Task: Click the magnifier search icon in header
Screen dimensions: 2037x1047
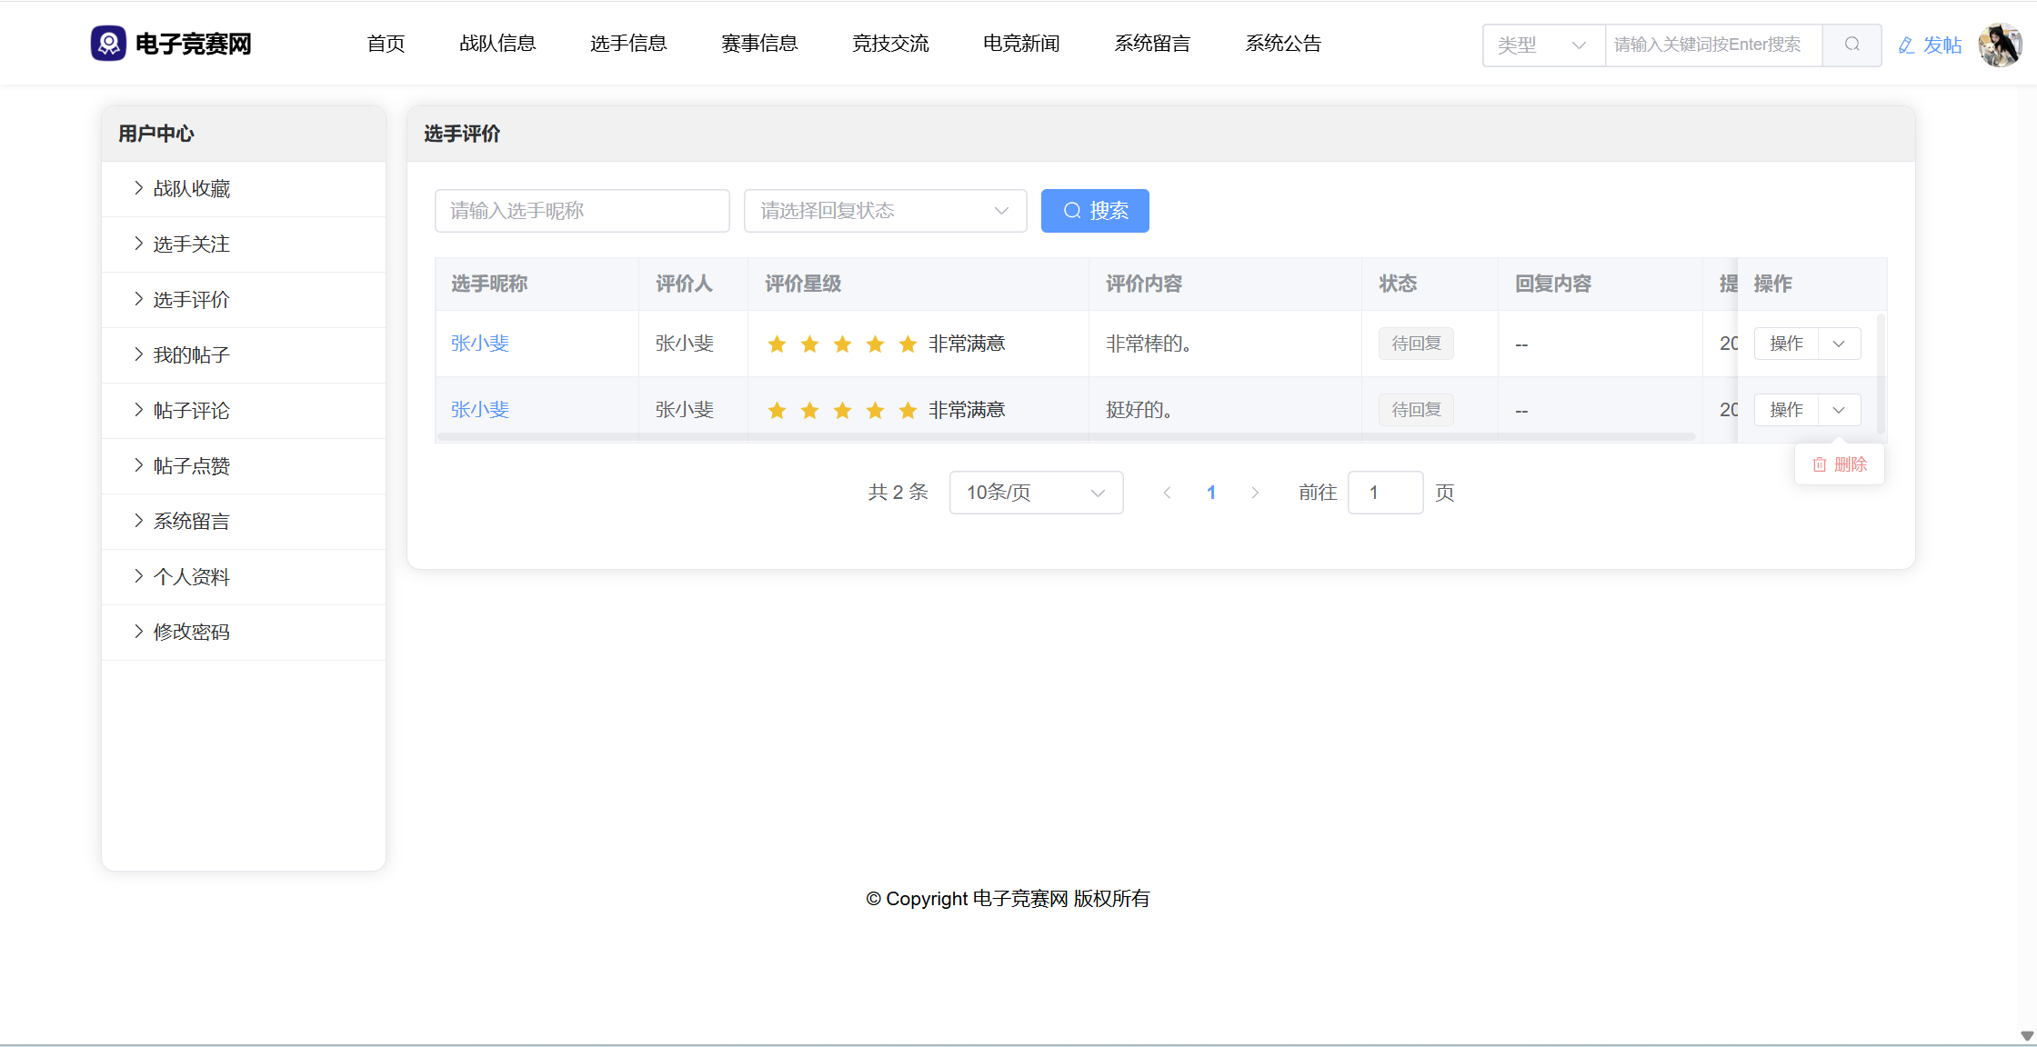Action: (1851, 45)
